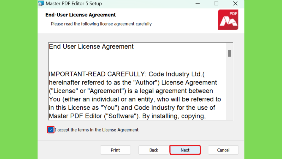This screenshot has height=159, width=282.
Task: Uncheck the accept license terms checkbox
Action: (x=51, y=130)
